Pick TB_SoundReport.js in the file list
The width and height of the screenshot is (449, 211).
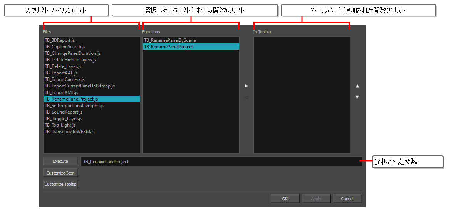pyautogui.click(x=64, y=112)
